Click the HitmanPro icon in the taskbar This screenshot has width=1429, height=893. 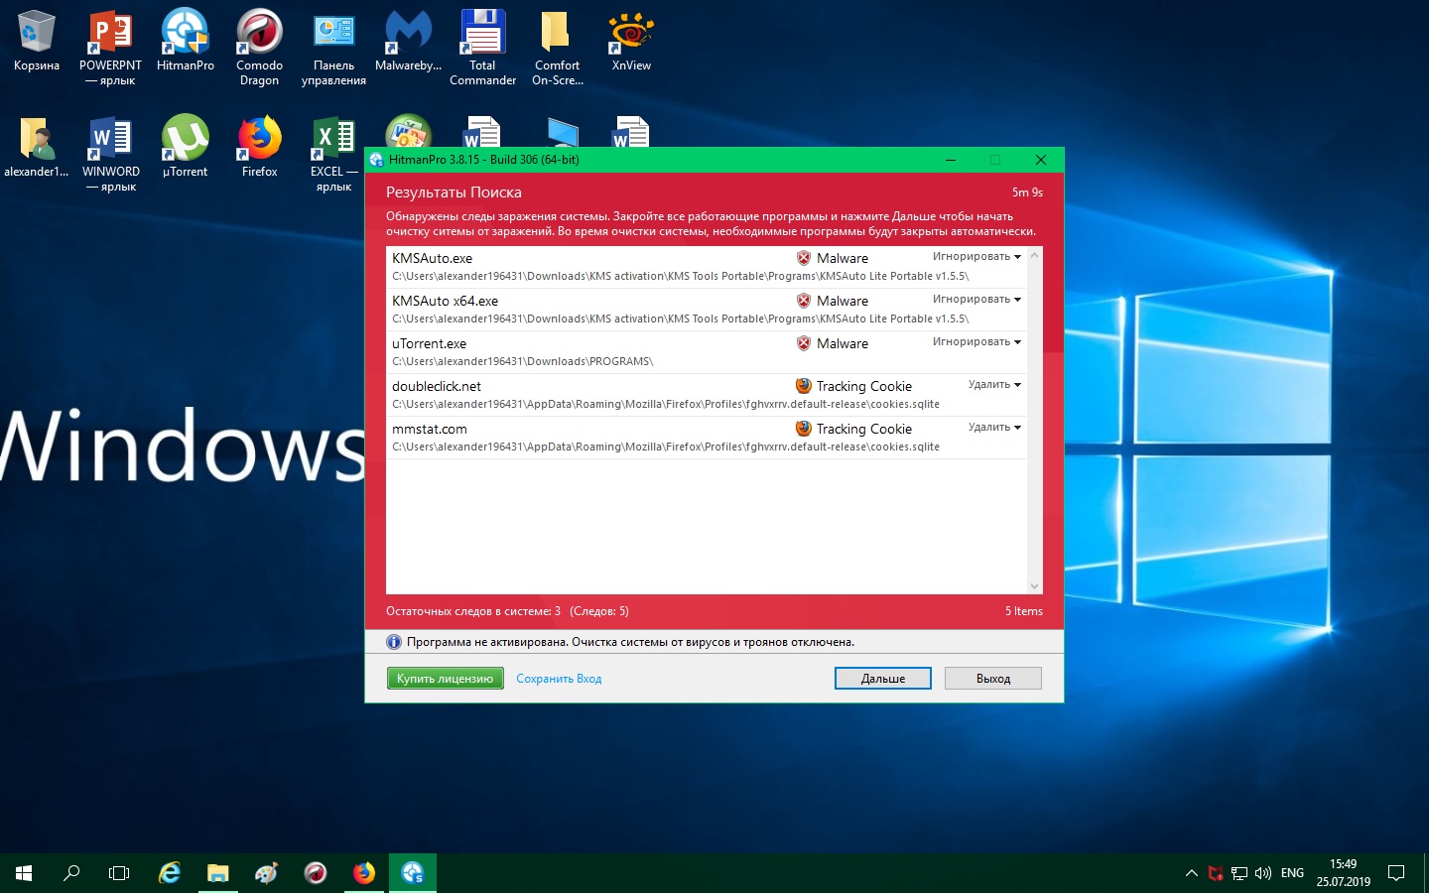click(x=413, y=873)
